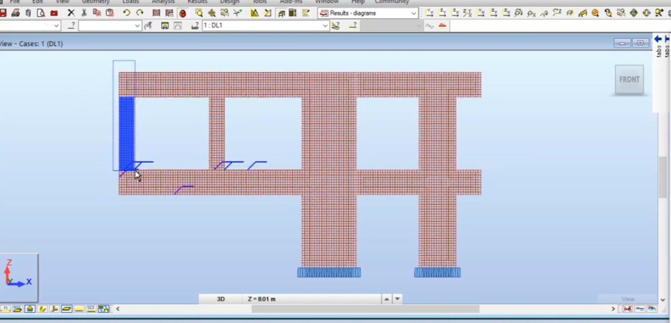The height and width of the screenshot is (323, 671).
Task: Click the calculator Calculations icon
Action: pyautogui.click(x=293, y=13)
